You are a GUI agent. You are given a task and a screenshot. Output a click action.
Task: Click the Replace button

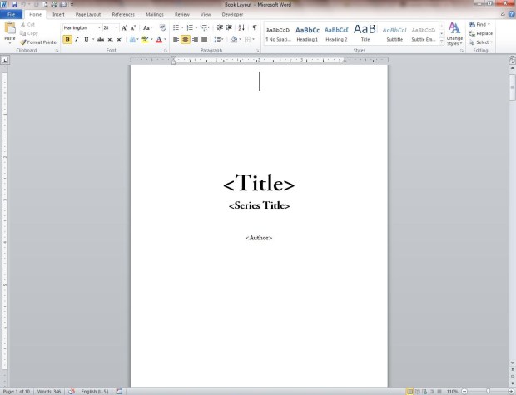coord(481,33)
